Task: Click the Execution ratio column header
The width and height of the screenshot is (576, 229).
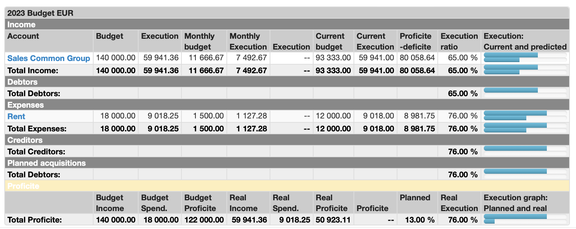Action: tap(459, 41)
